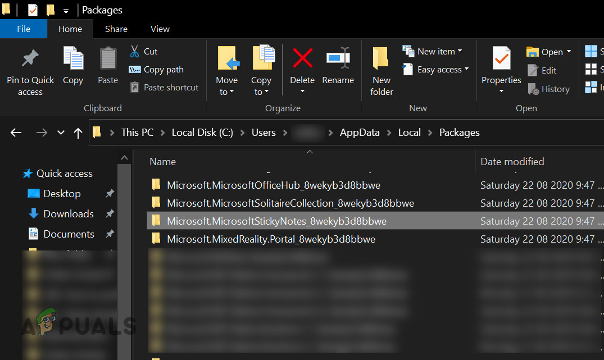The height and width of the screenshot is (360, 604).
Task: Click navigation pane scroll up arrow
Action: click(124, 157)
